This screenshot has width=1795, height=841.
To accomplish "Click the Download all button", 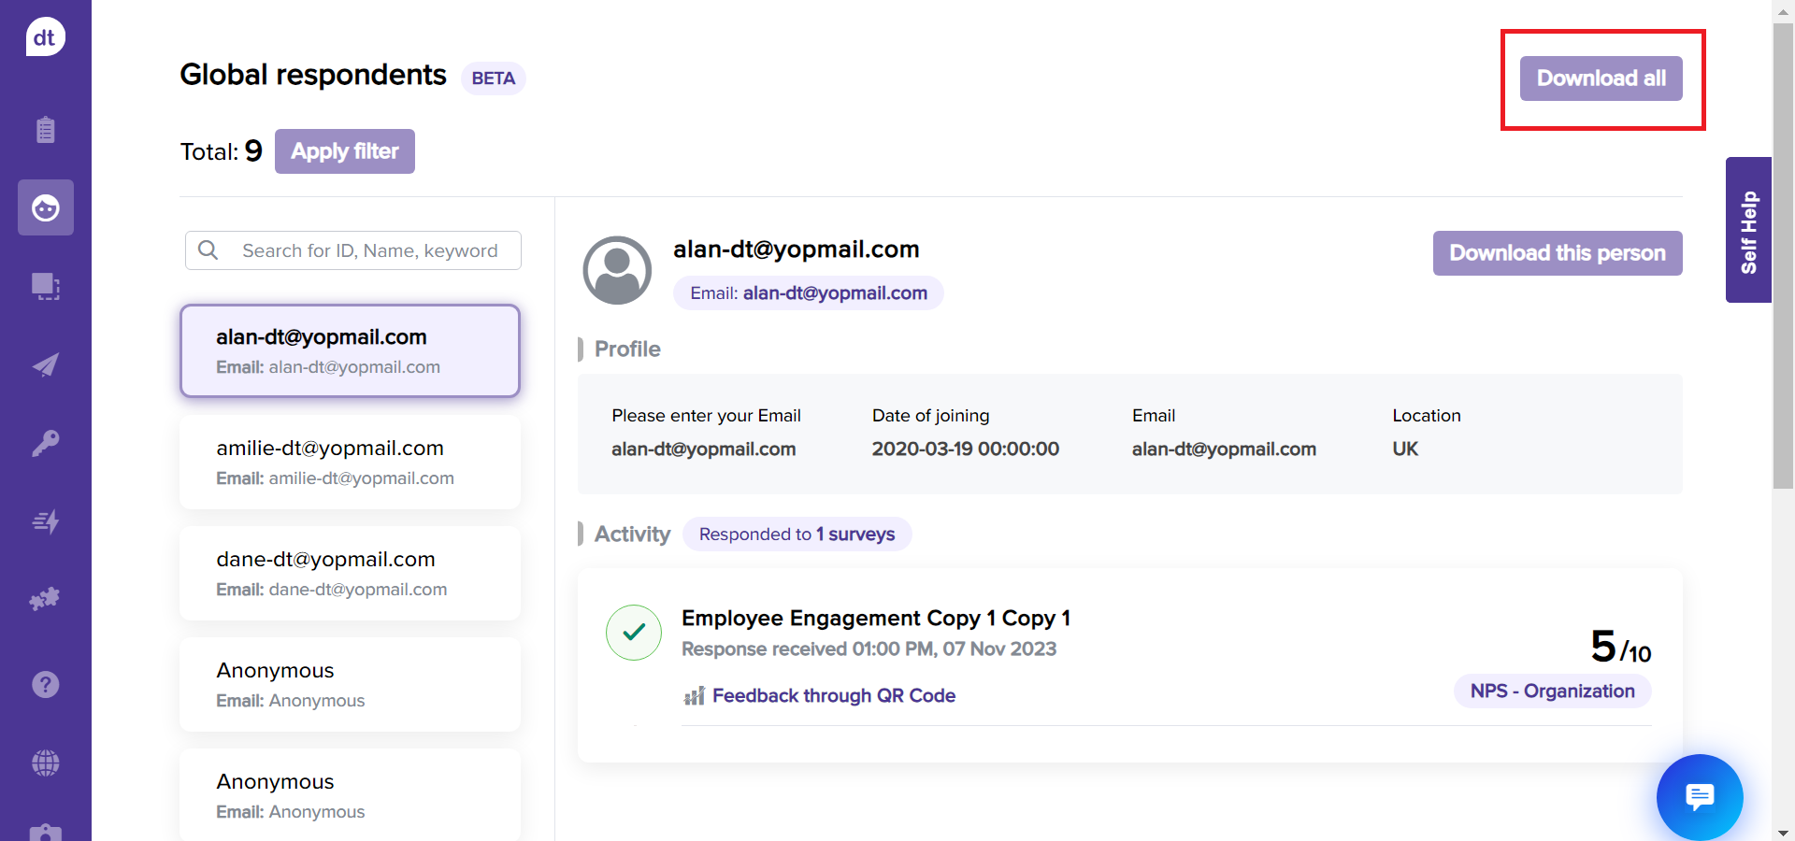I will (1601, 78).
